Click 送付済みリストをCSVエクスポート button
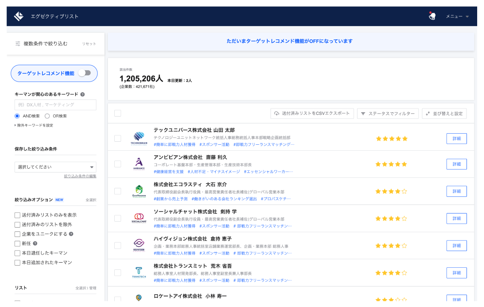 tap(312, 114)
